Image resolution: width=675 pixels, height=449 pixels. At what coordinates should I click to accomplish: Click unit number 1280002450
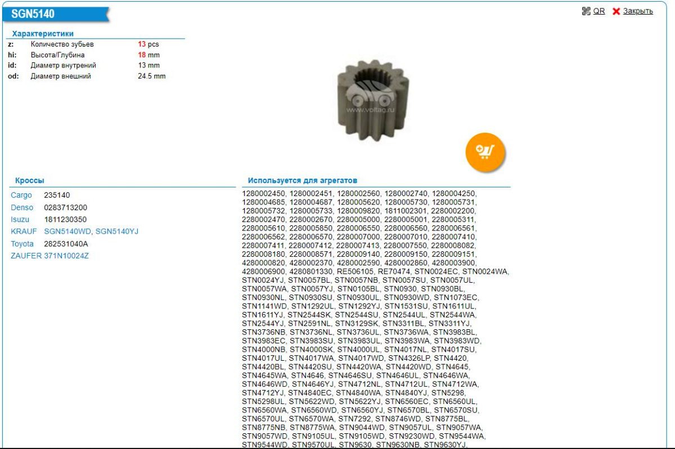tap(263, 193)
